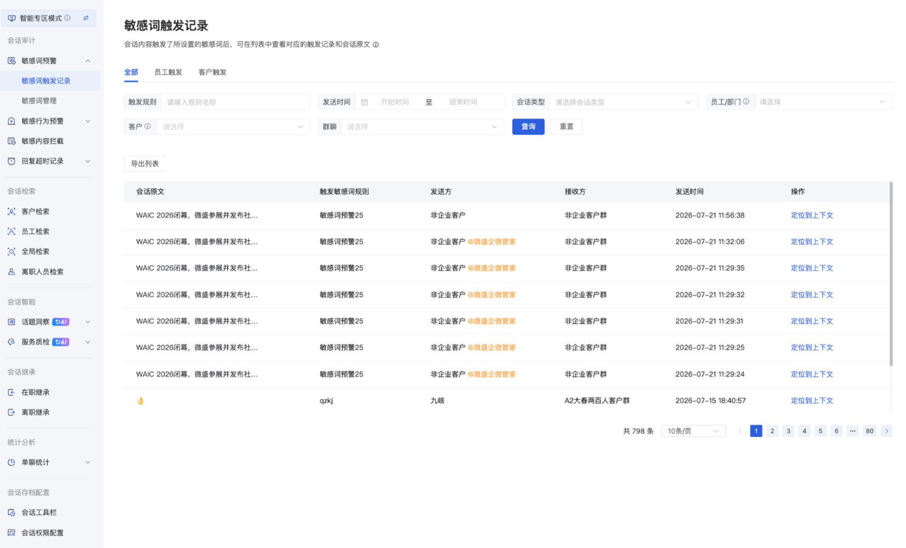Click the 敏感行为预警 sidebar icon
This screenshot has width=906, height=548.
pos(11,121)
